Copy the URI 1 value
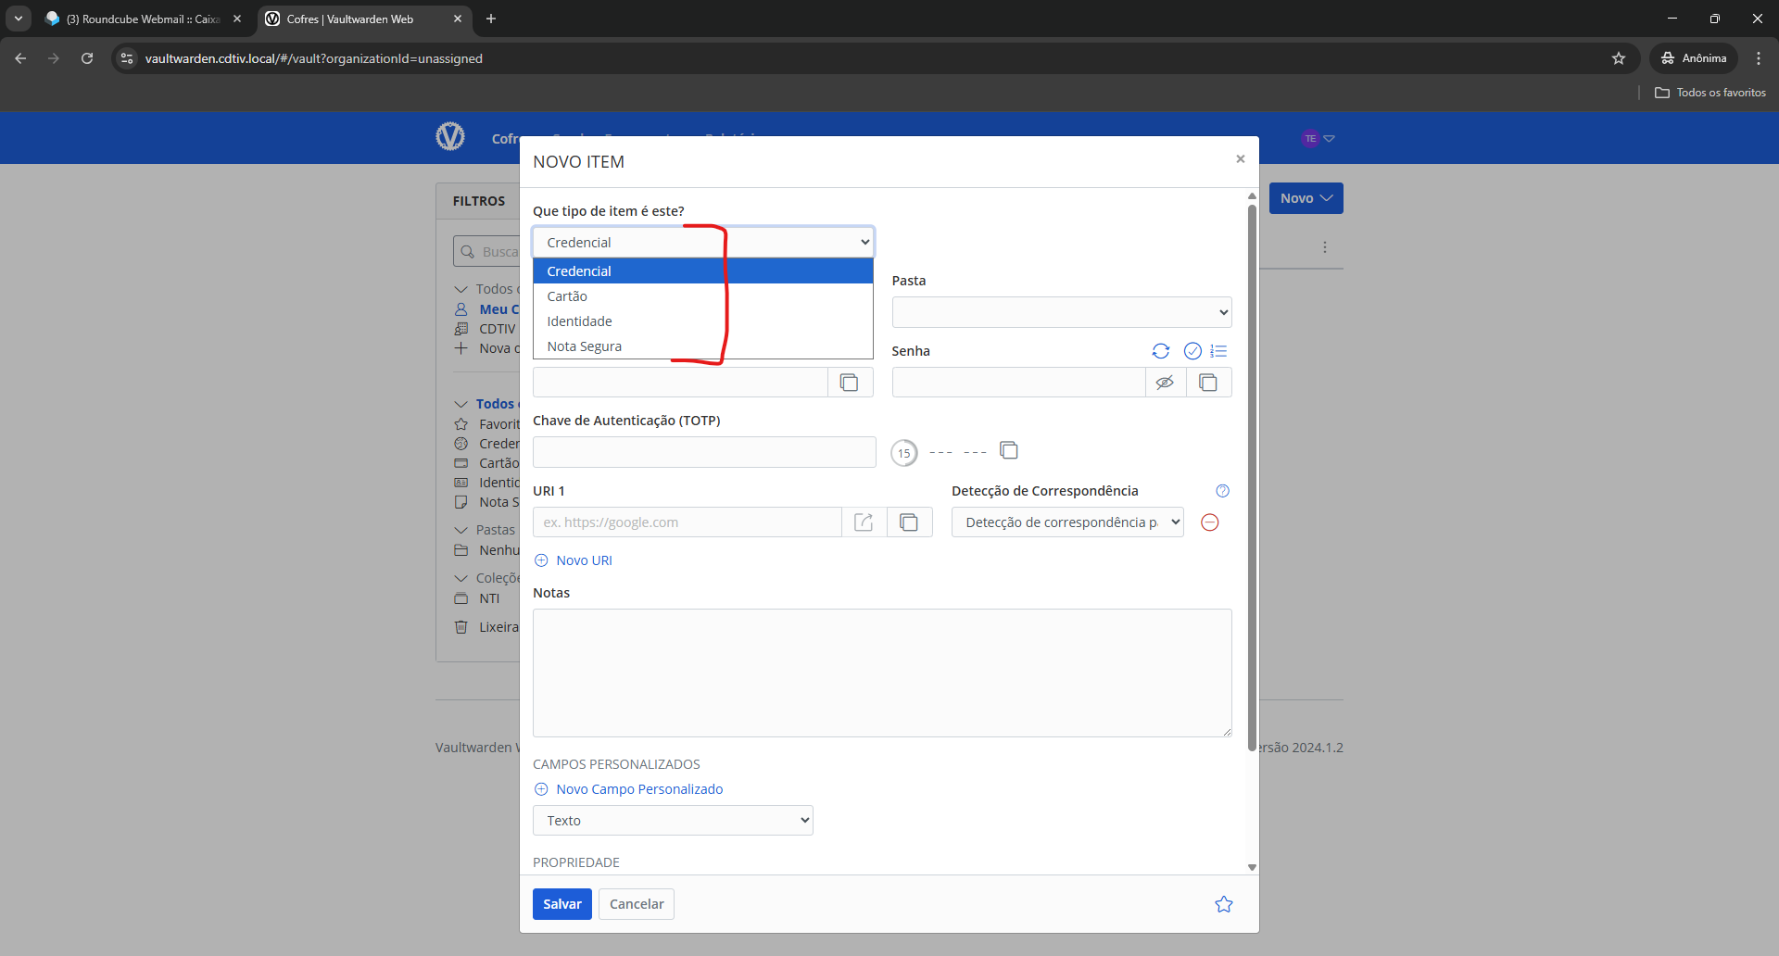The width and height of the screenshot is (1779, 956). coord(909,522)
